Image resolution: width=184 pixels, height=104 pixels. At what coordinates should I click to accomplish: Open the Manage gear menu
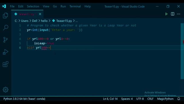(x=5, y=90)
